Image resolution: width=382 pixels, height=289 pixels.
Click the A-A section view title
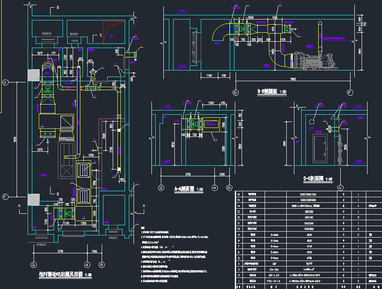[189, 189]
